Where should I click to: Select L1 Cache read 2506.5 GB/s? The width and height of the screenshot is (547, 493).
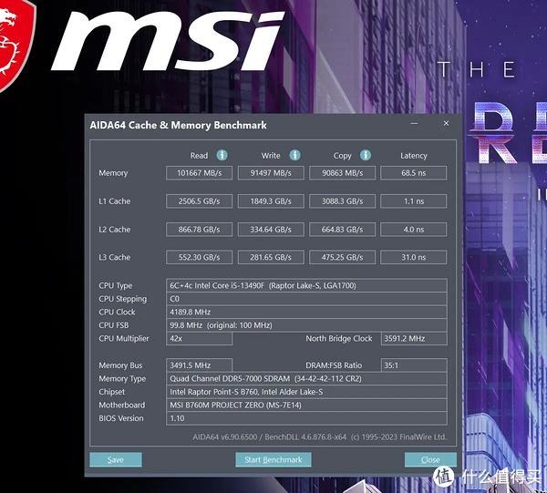click(x=199, y=201)
